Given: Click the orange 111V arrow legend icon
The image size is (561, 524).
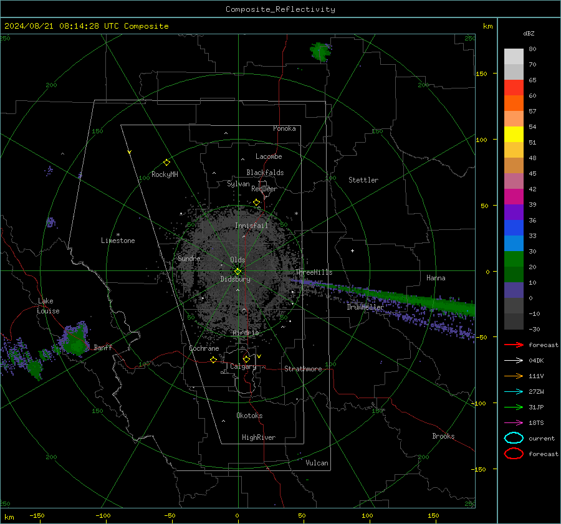Looking at the screenshot, I should (x=514, y=376).
